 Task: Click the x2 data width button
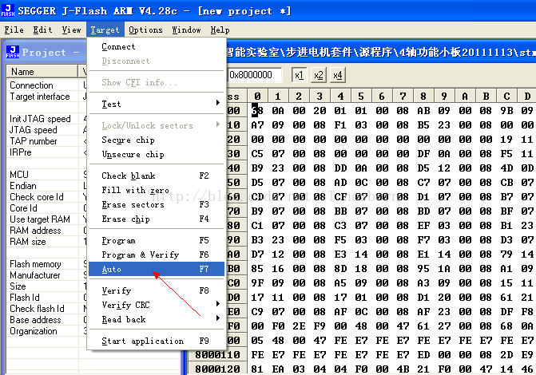click(x=319, y=75)
